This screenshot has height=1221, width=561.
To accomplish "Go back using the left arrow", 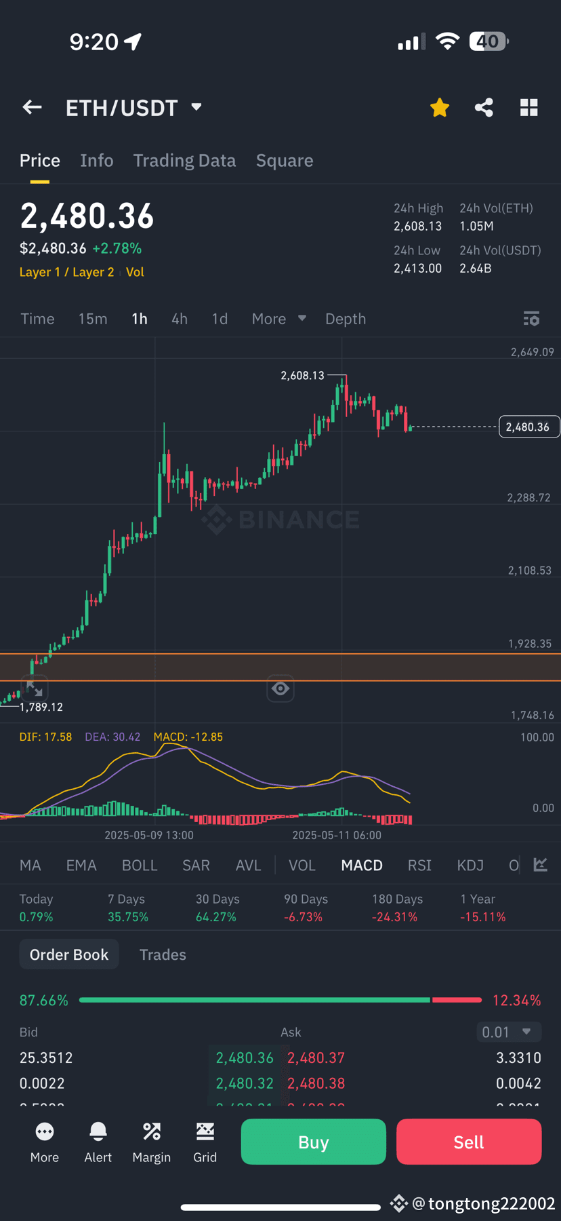I will point(32,107).
